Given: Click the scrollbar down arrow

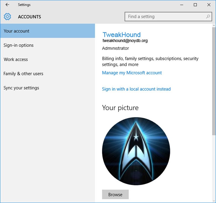Looking at the screenshot, I should click(x=214, y=201).
